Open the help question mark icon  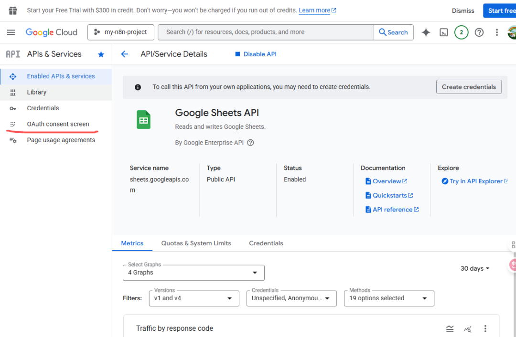[x=479, y=32]
